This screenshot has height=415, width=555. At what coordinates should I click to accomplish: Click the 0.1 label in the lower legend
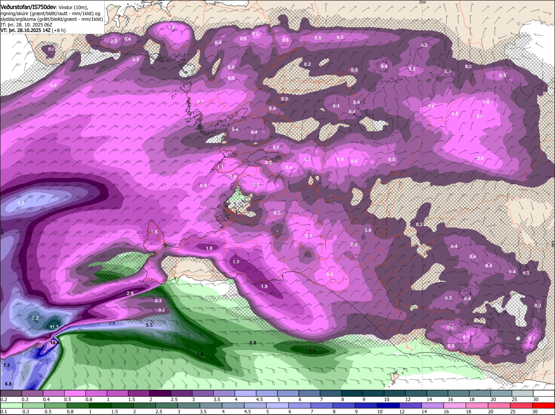click(x=3, y=412)
